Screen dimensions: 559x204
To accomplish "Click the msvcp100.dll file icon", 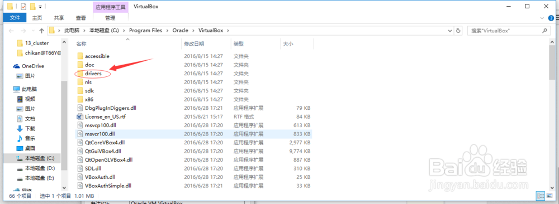I will [x=80, y=125].
